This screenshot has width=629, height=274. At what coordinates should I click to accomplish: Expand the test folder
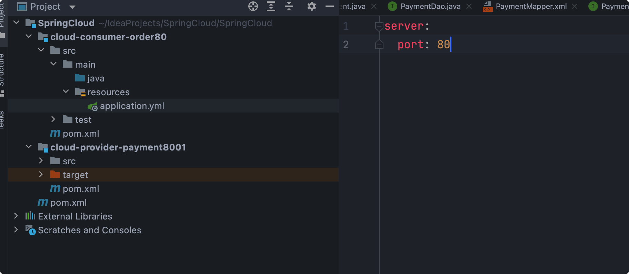53,119
